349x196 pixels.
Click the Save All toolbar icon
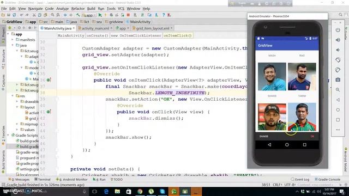tap(9, 15)
